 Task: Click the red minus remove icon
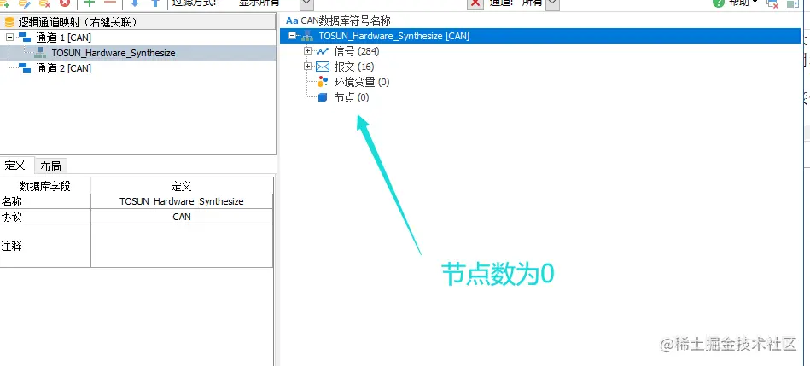point(109,3)
